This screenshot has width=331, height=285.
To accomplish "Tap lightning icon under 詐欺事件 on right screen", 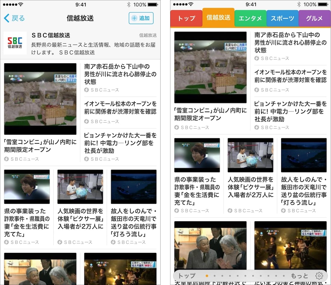I will (x=176, y=210).
